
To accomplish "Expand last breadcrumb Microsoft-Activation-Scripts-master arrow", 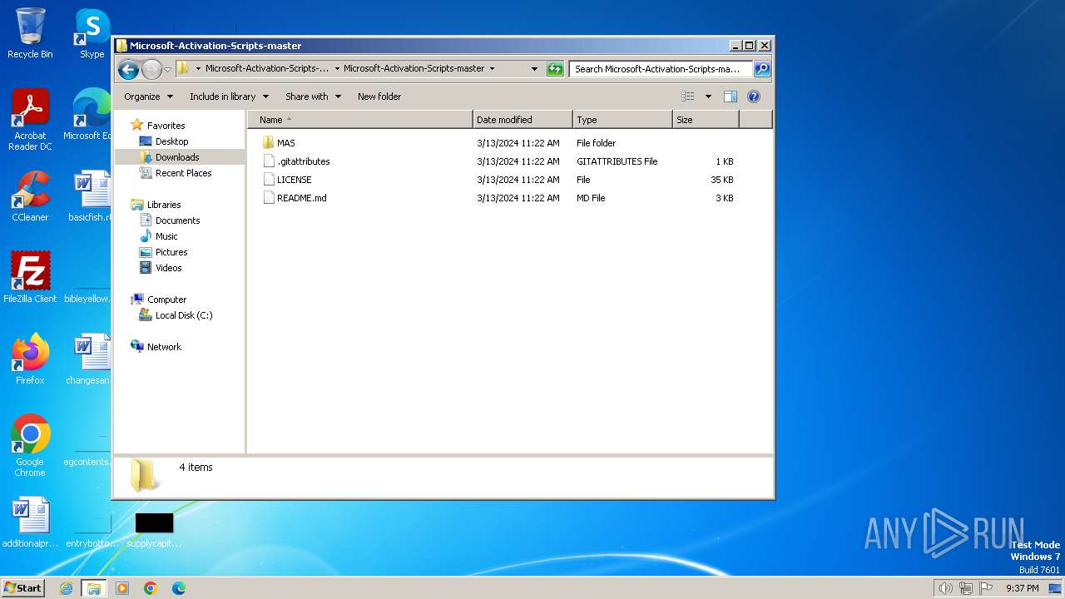I will coord(492,69).
